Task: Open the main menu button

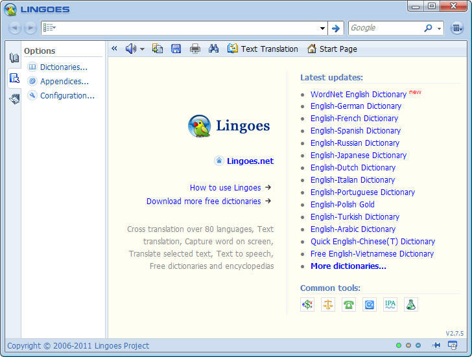Action: click(457, 28)
